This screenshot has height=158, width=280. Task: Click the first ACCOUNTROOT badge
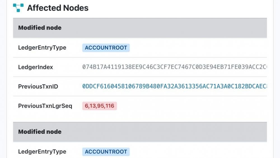tap(106, 48)
